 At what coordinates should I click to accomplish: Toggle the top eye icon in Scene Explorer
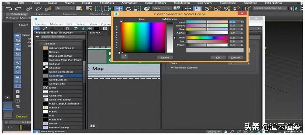[x=18, y=35]
